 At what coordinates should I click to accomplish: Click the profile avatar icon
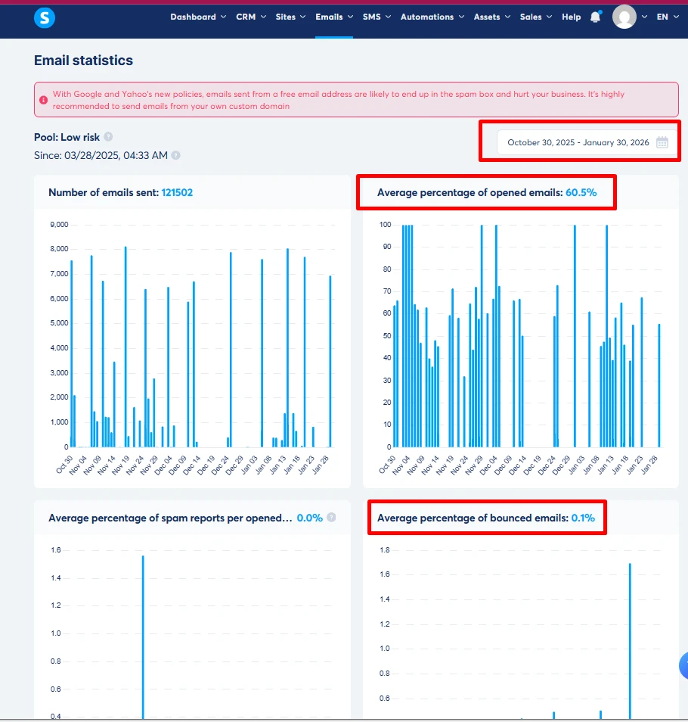pyautogui.click(x=625, y=17)
